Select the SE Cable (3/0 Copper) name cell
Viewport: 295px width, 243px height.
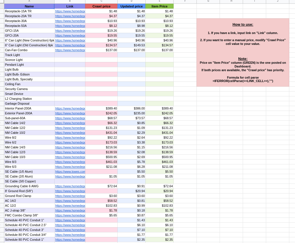coord(29,182)
